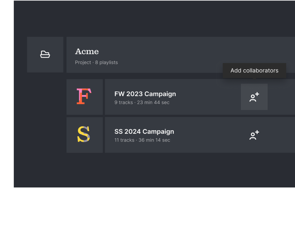The width and height of the screenshot is (295, 238).
Task: Open the SS 2024 Campaign playlist title
Action: click(x=144, y=131)
